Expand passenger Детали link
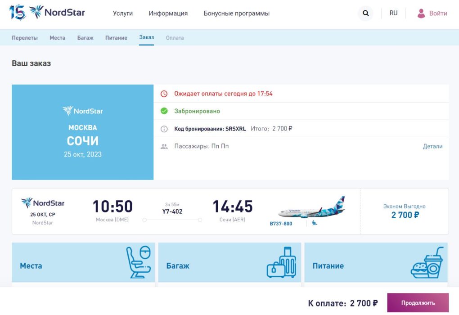Viewport: 459px width, 315px height. click(x=432, y=146)
